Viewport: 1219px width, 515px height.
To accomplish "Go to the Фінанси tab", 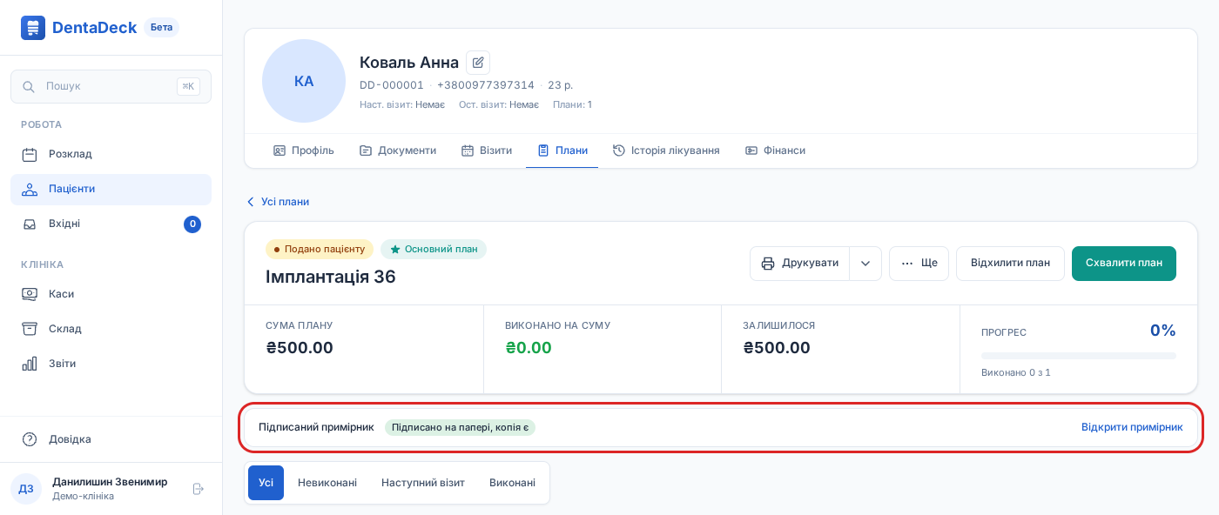I will (775, 150).
